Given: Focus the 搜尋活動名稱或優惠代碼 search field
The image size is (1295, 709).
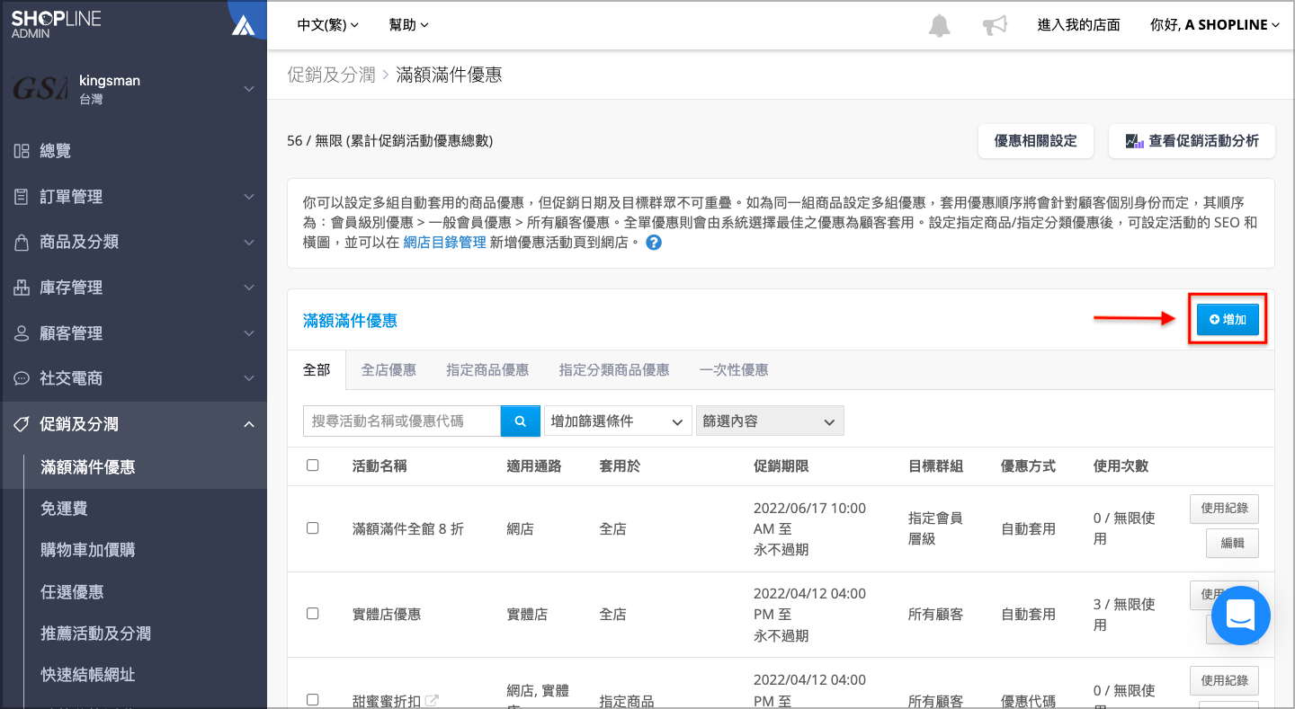Looking at the screenshot, I should click(x=402, y=421).
